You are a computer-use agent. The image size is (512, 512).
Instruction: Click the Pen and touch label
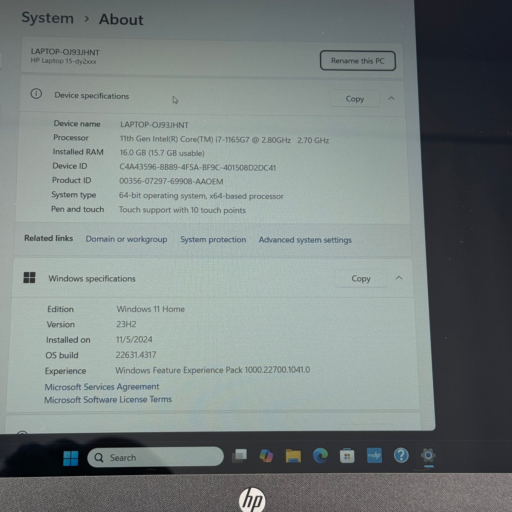77,209
